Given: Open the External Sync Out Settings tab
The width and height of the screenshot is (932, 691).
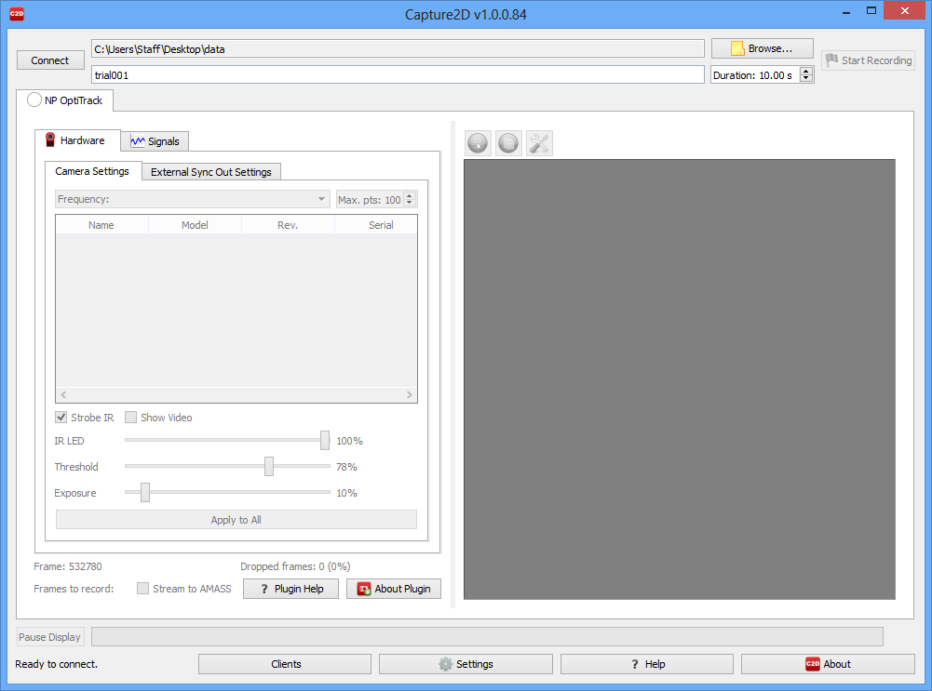Looking at the screenshot, I should tap(211, 172).
